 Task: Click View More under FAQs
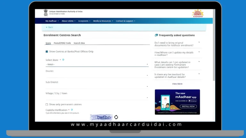click(177, 84)
